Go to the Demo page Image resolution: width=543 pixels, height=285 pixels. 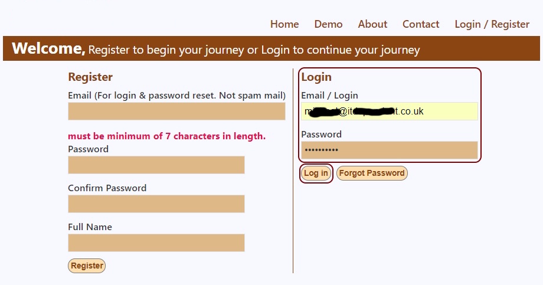(328, 24)
